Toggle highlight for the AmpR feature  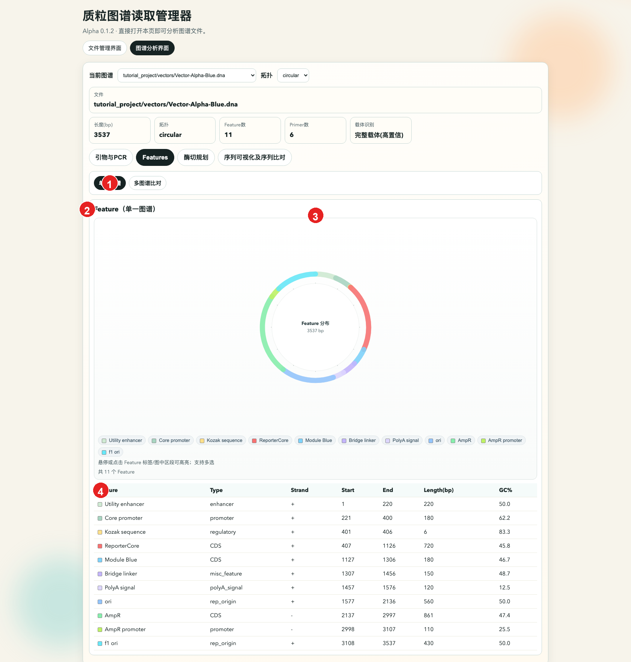(x=112, y=615)
